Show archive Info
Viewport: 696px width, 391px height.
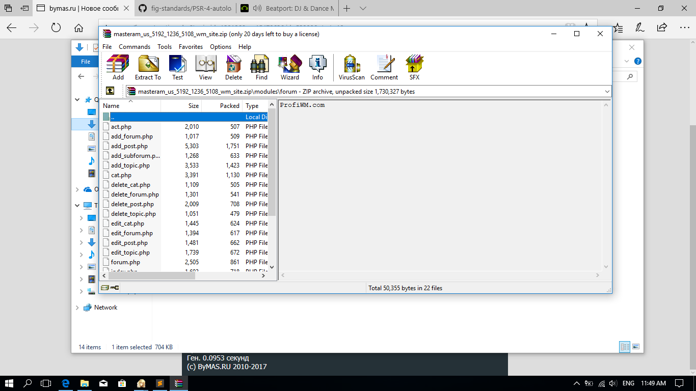pos(317,67)
